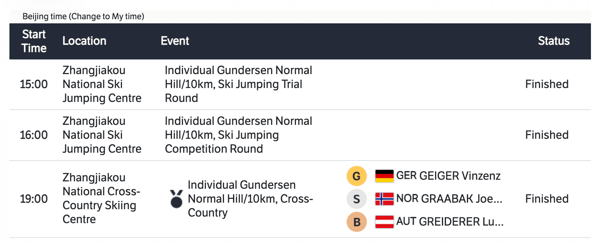
Task: Open the Ski Jumping Competition Round event
Action: [238, 135]
